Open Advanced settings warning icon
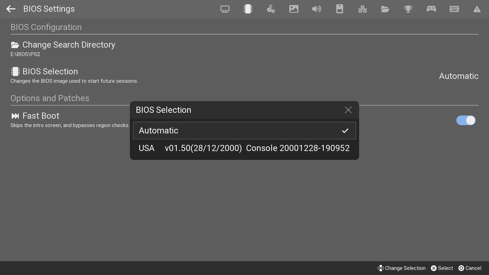 click(x=477, y=9)
